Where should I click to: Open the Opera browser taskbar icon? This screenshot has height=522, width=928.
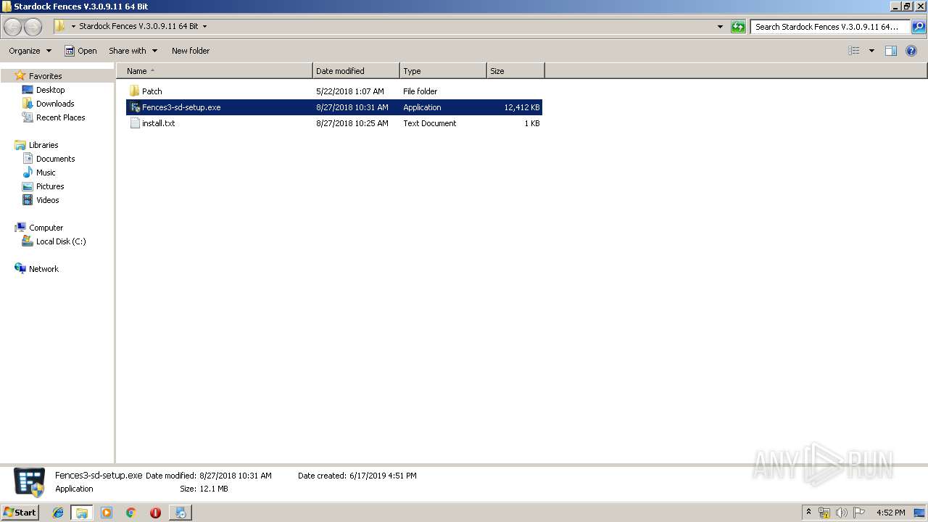click(x=155, y=513)
